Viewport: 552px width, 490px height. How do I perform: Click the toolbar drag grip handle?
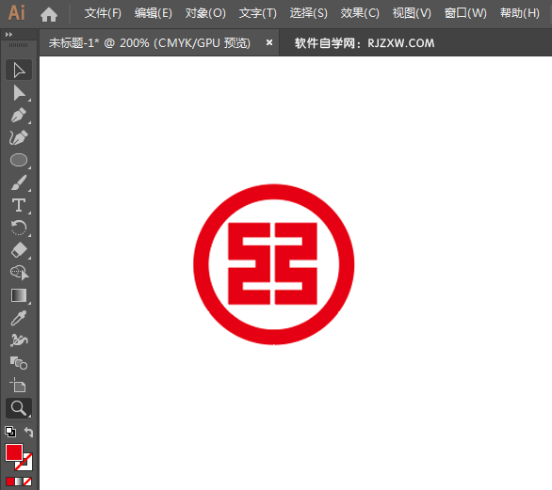pos(18,45)
